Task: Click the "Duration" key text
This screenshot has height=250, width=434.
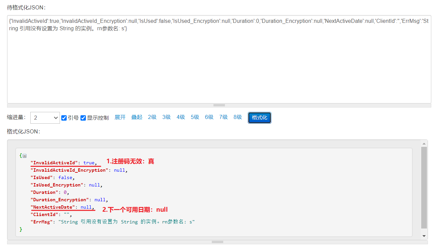Action: [44, 192]
